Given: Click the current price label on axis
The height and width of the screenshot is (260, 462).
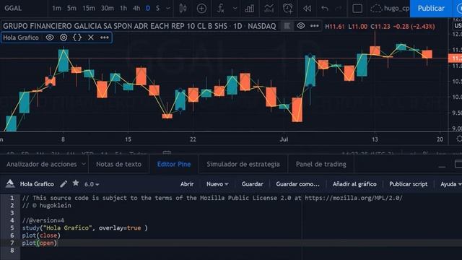Looking at the screenshot, I should (x=456, y=58).
